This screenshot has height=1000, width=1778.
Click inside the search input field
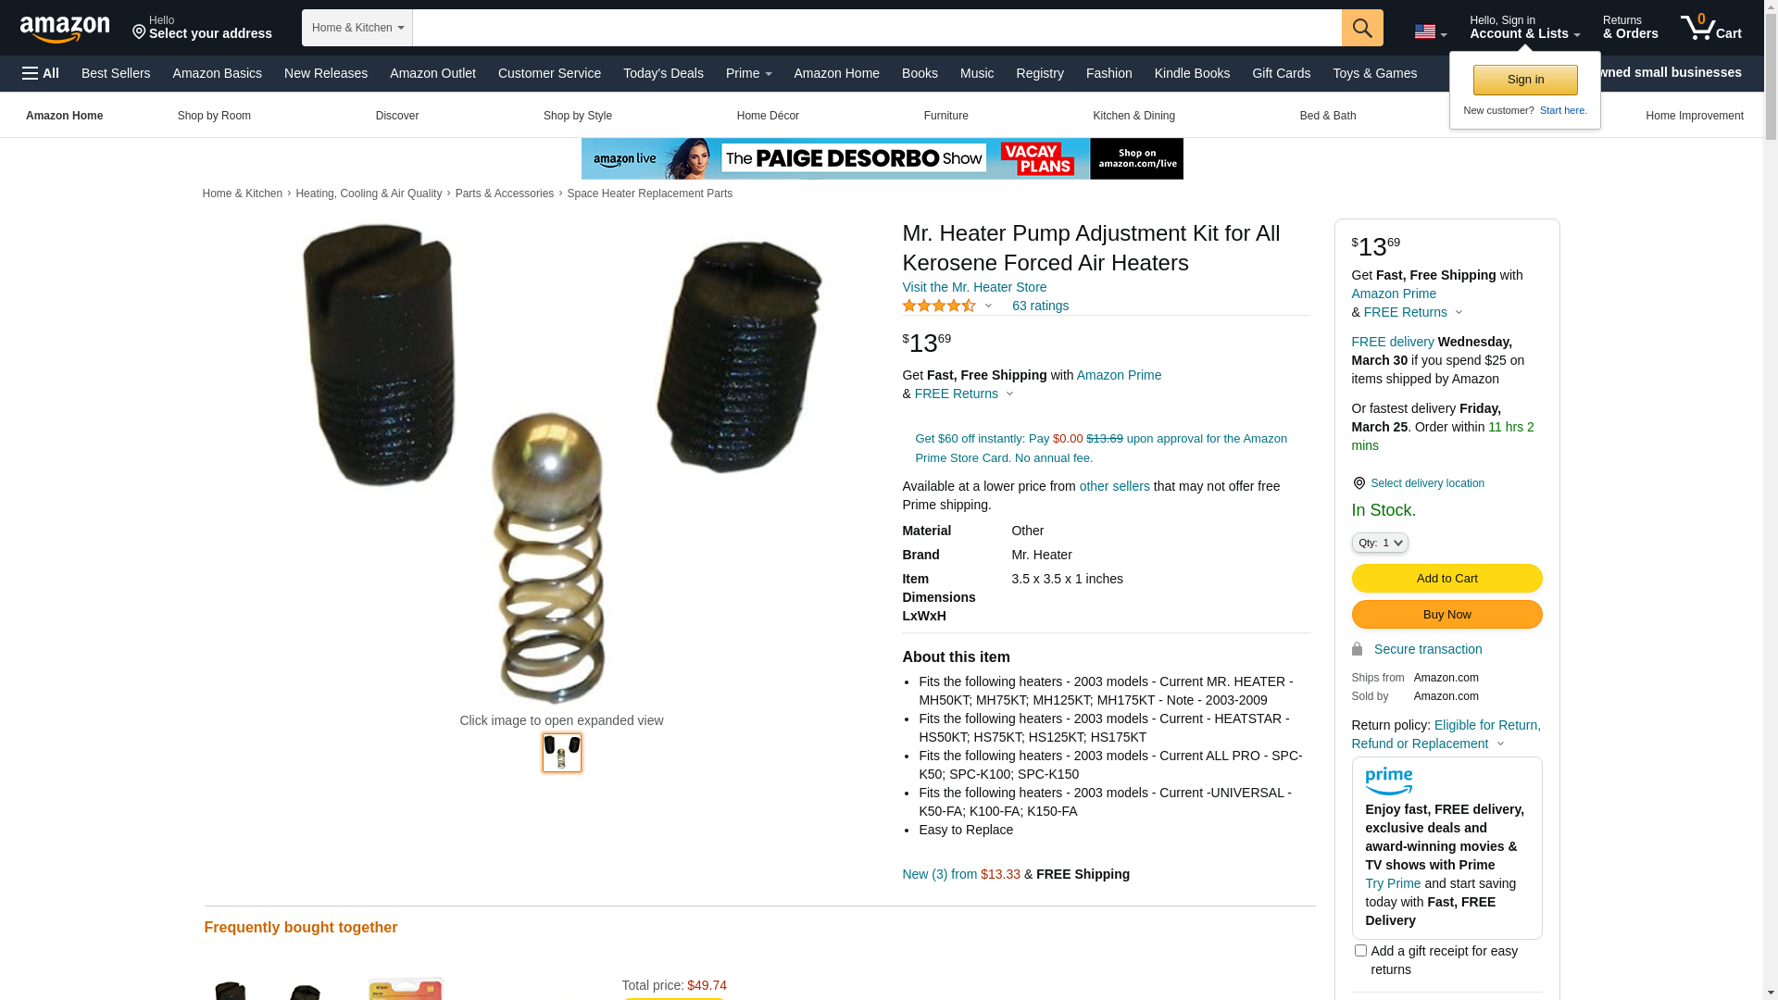(x=877, y=28)
